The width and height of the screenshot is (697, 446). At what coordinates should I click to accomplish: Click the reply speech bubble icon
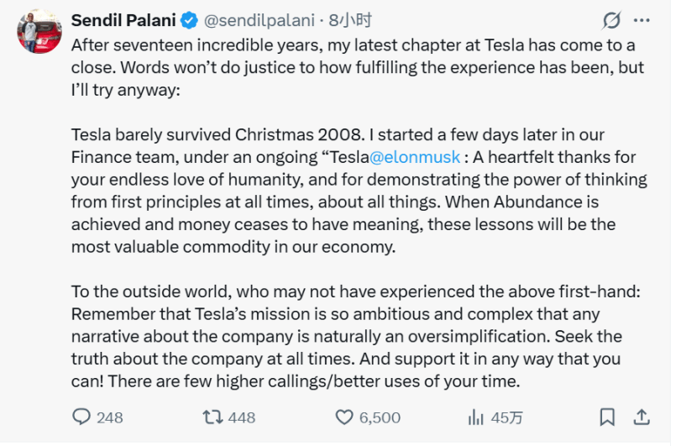[x=81, y=417]
